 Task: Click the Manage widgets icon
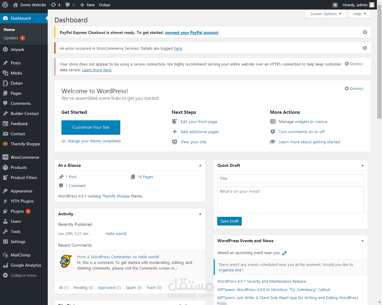[273, 122]
